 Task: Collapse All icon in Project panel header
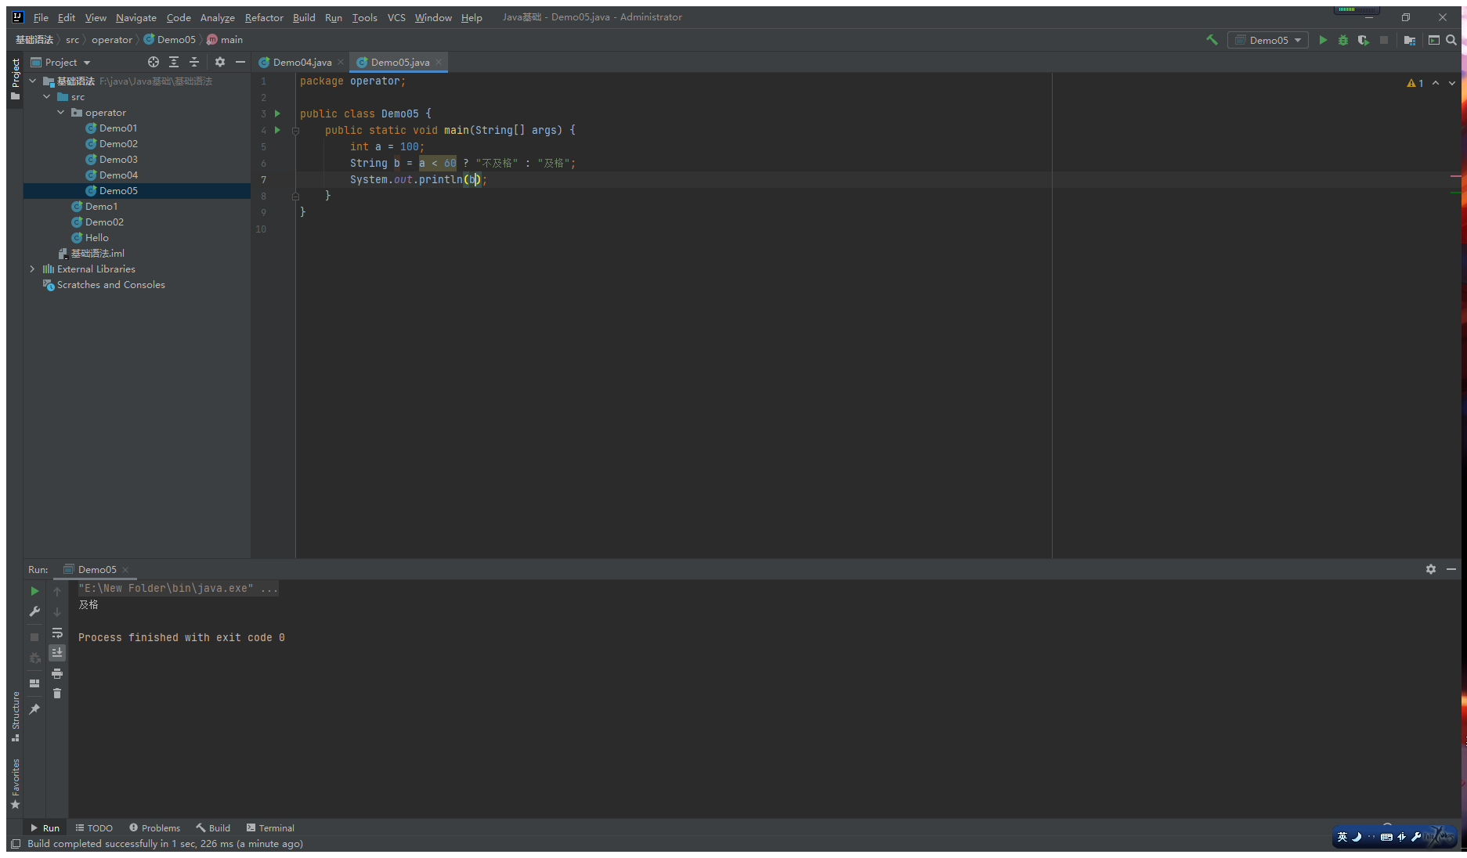tap(194, 62)
